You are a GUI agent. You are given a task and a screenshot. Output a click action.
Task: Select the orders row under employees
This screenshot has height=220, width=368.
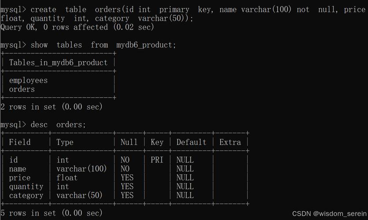coord(22,89)
